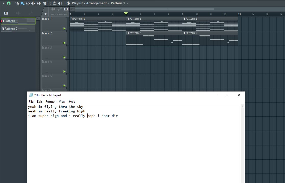285x183 pixels.
Task: Select the Mute tool icon
Action: [33, 4]
